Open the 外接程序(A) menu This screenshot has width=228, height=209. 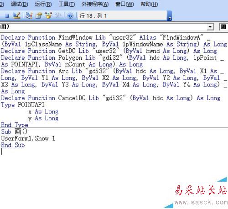coord(95,4)
